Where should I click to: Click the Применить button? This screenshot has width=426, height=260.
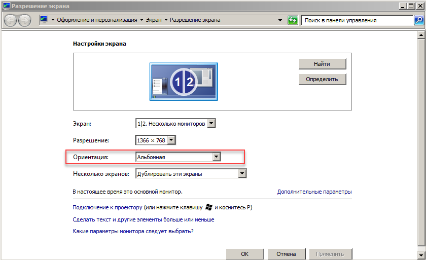(330, 254)
